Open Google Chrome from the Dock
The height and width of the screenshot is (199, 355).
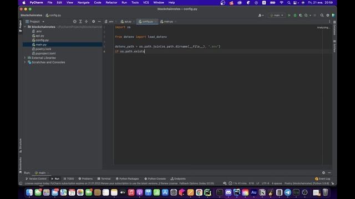coord(199,192)
